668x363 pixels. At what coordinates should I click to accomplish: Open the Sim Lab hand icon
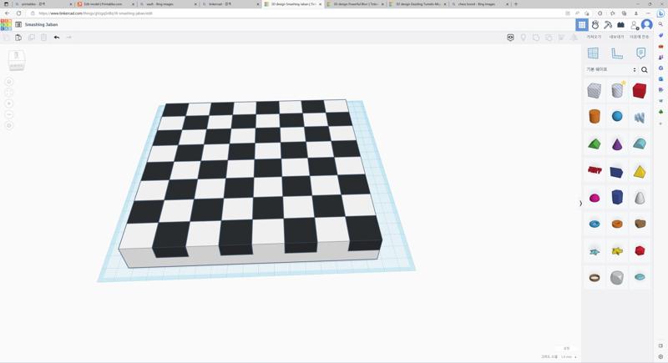(595, 25)
